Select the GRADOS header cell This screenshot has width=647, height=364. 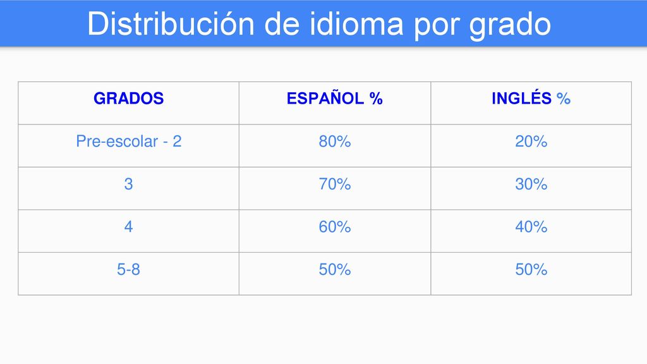tap(128, 103)
